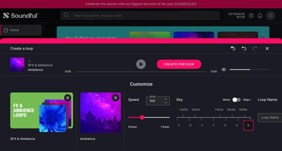Select key D#/Eb
This screenshot has width=282, height=151.
point(196,110)
